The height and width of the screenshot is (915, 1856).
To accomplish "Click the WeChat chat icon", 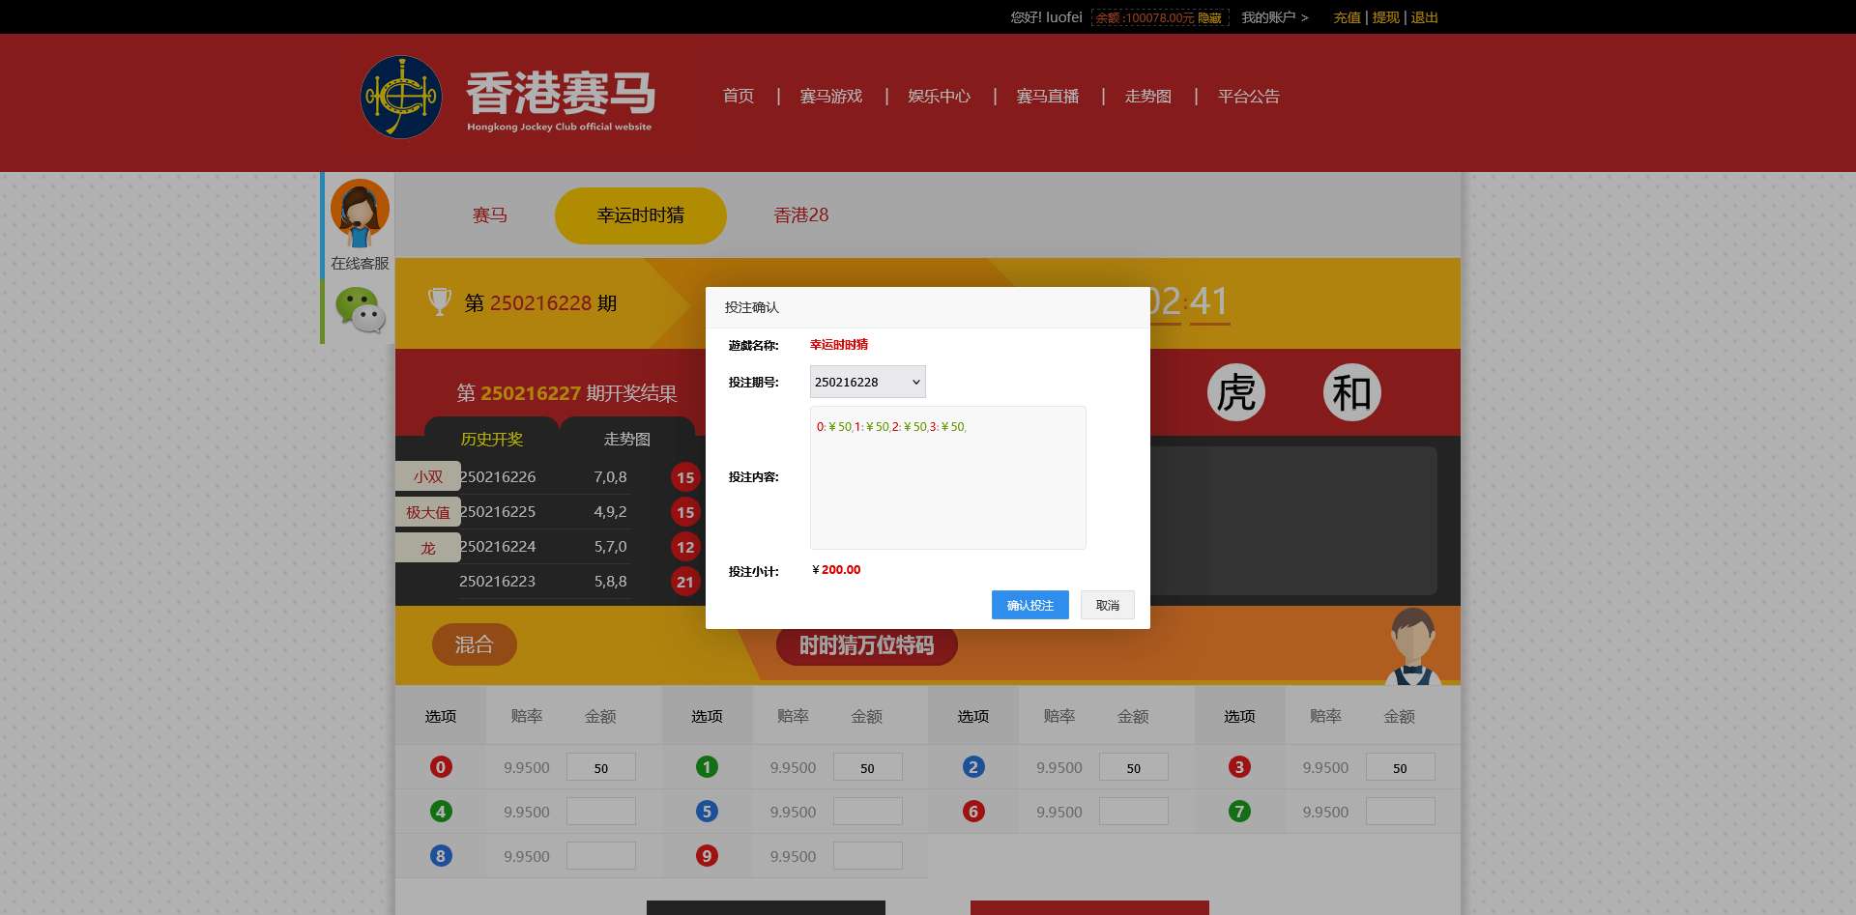I will (x=360, y=310).
